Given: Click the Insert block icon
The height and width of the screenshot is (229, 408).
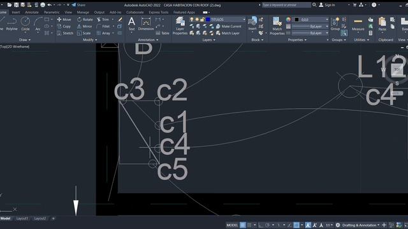Looking at the screenshot, I should coord(252,24).
